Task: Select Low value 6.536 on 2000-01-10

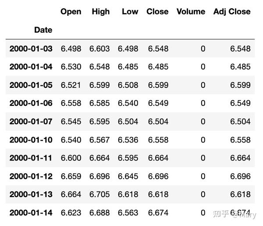Action: (128, 140)
